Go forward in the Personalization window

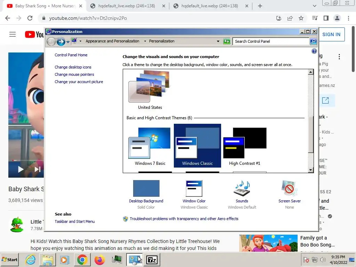tap(61, 42)
